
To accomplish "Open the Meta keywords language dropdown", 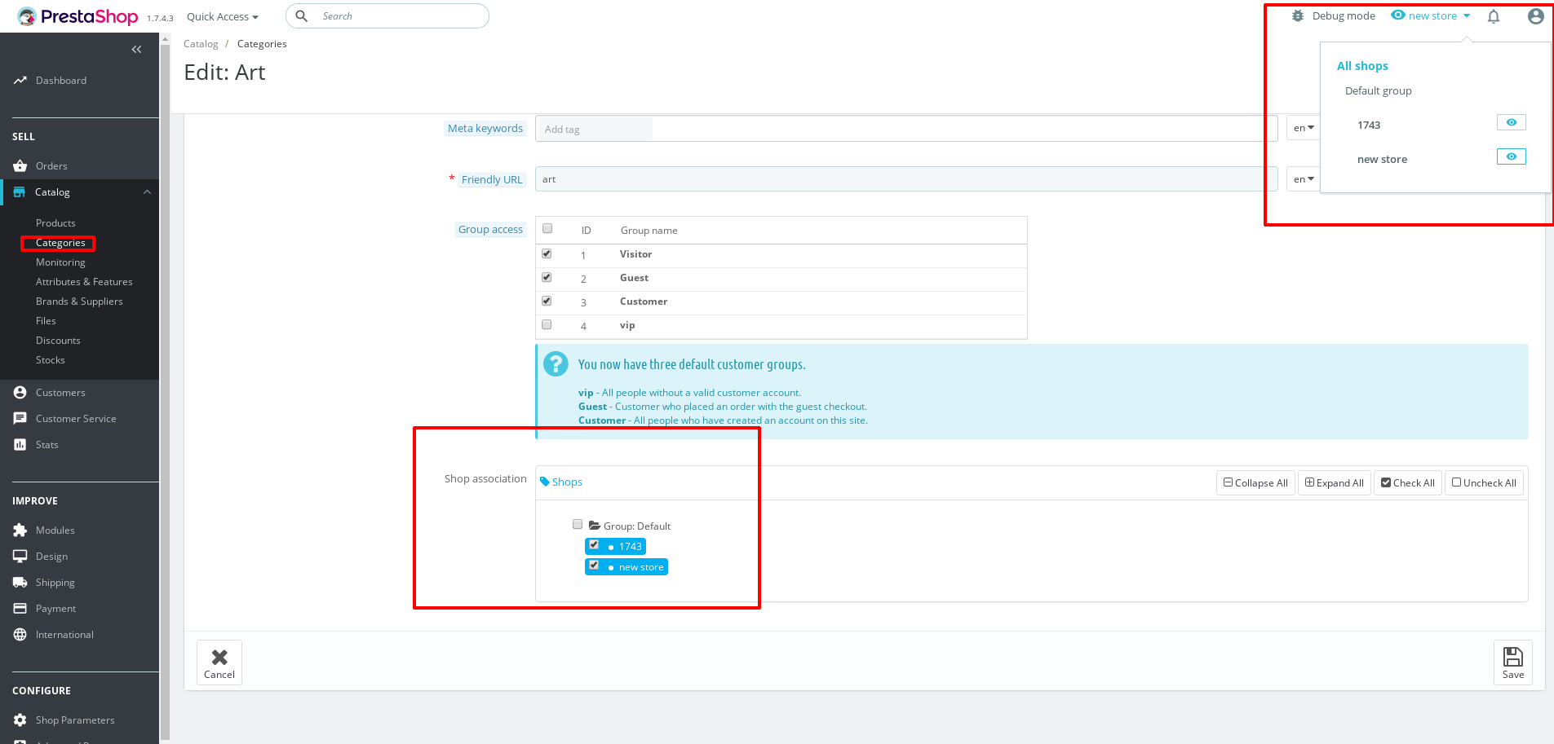I will [1304, 128].
